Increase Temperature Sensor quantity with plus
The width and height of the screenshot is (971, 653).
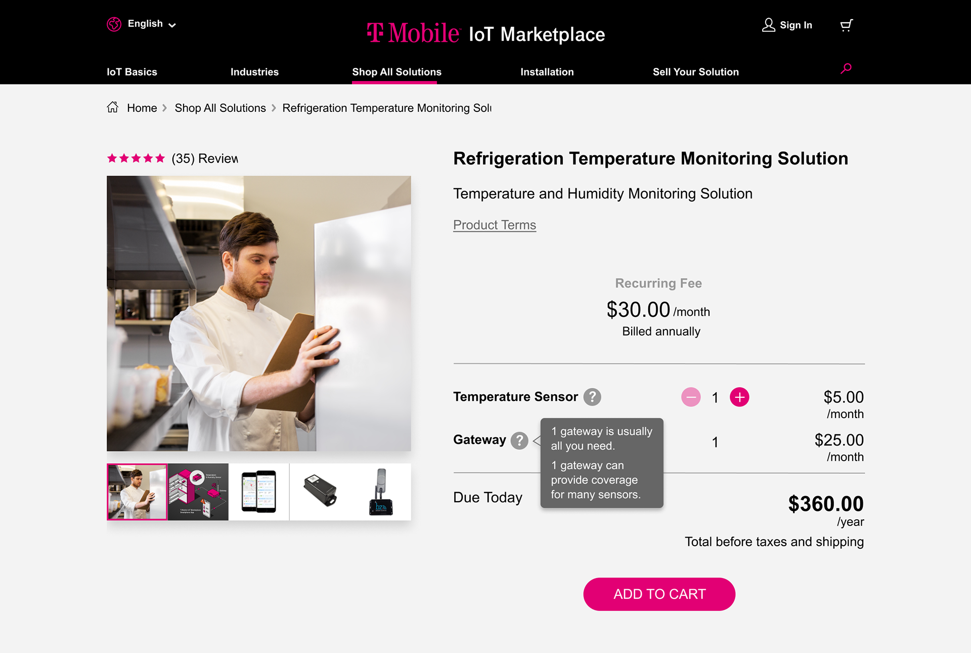pyautogui.click(x=739, y=397)
